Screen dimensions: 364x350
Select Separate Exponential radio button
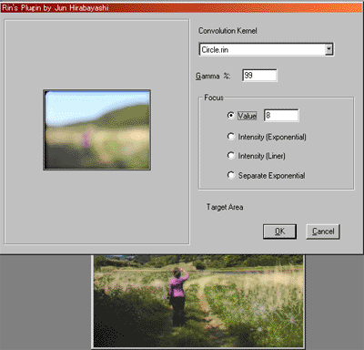[231, 175]
